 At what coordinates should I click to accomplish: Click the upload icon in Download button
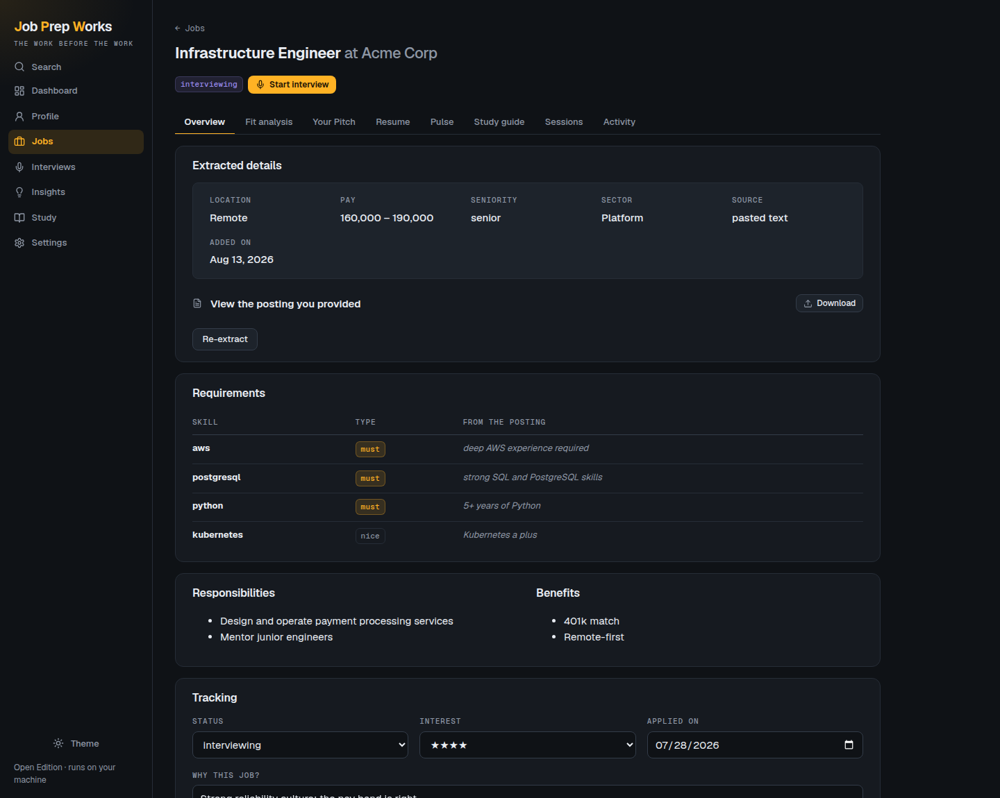[808, 303]
